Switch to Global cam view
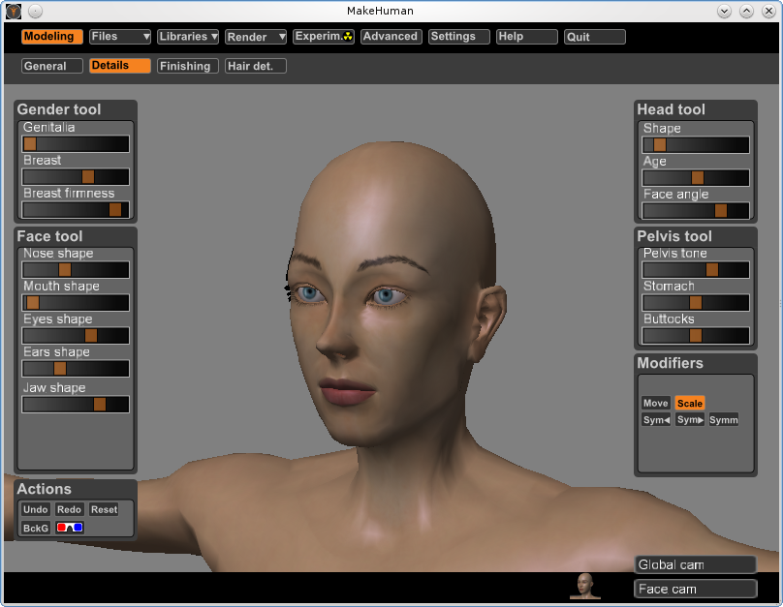The width and height of the screenshot is (783, 607). tap(695, 564)
